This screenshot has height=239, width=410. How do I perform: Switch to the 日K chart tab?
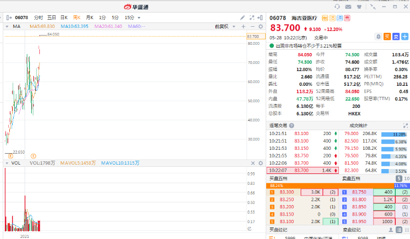pyautogui.click(x=64, y=18)
